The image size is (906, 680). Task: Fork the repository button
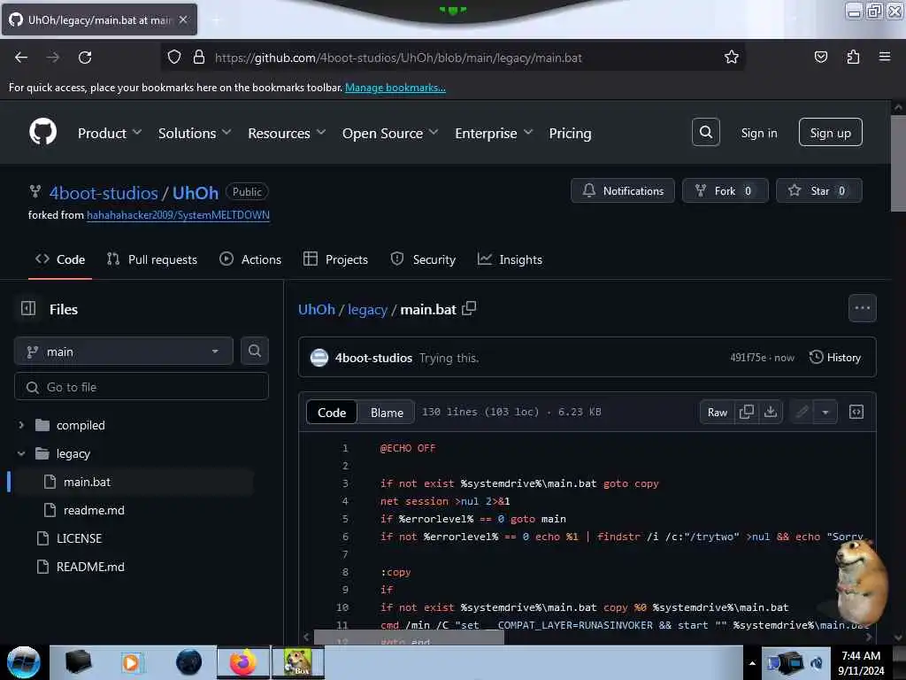pos(726,191)
